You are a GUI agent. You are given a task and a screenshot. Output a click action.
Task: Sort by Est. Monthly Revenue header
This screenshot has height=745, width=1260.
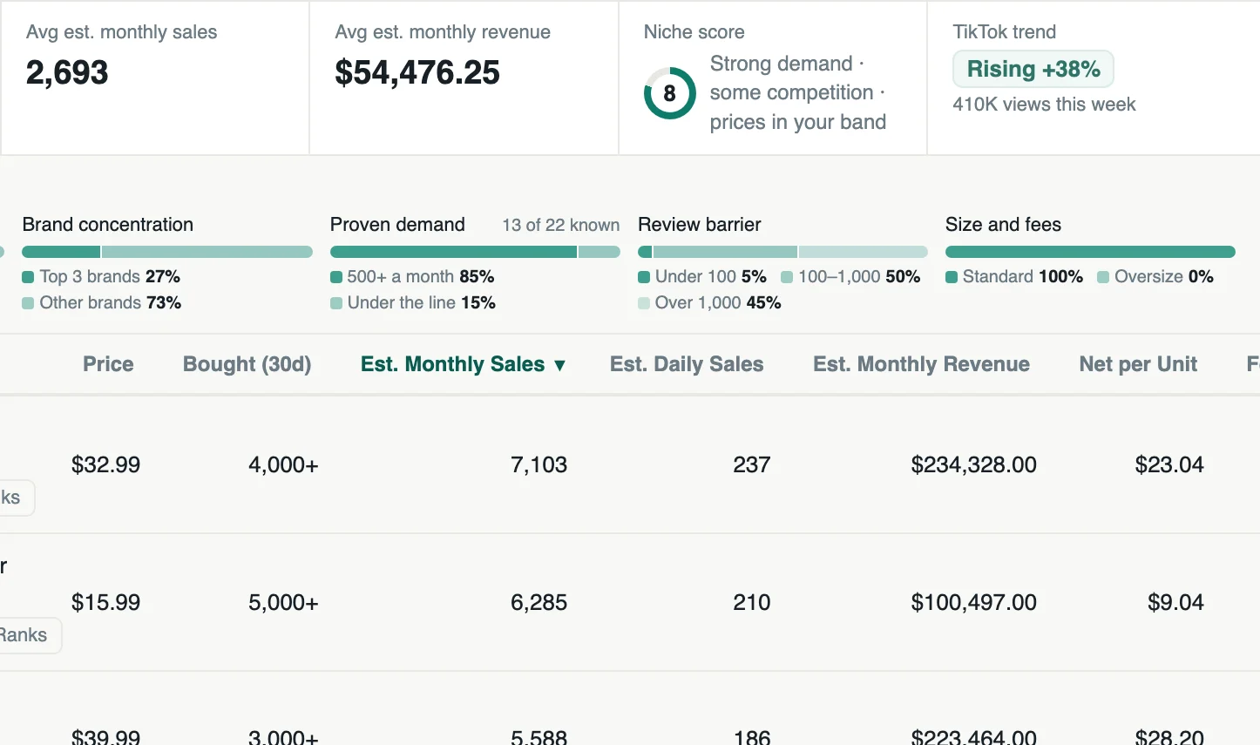click(921, 364)
